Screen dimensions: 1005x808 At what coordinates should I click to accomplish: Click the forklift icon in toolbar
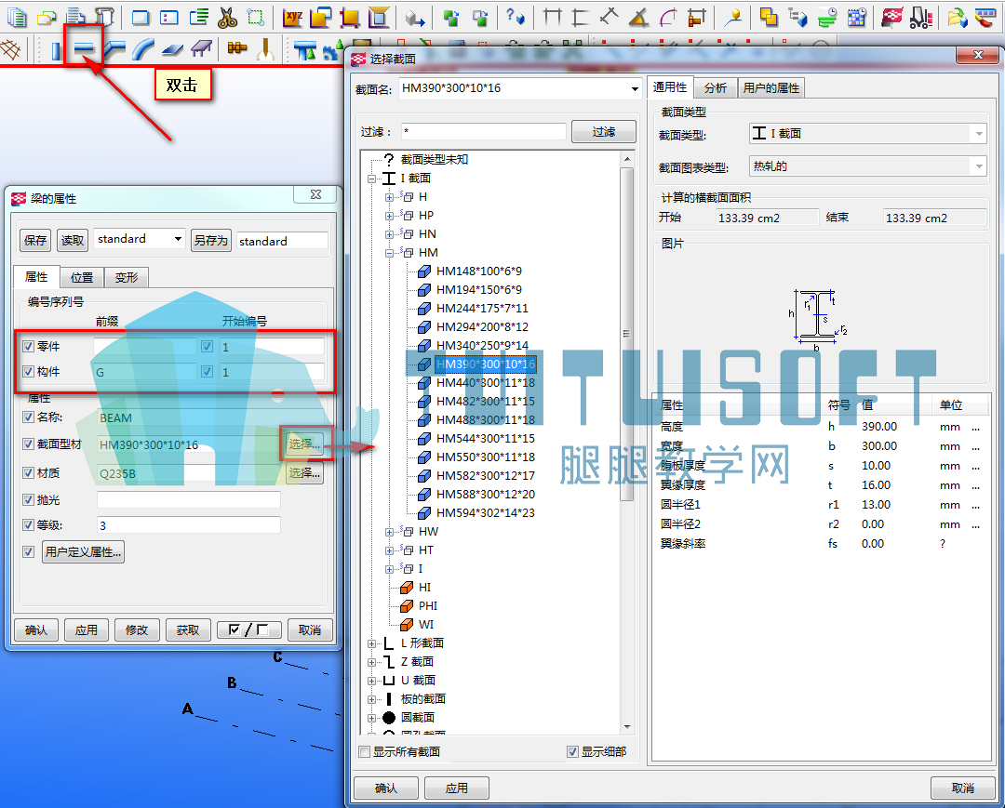click(x=921, y=18)
